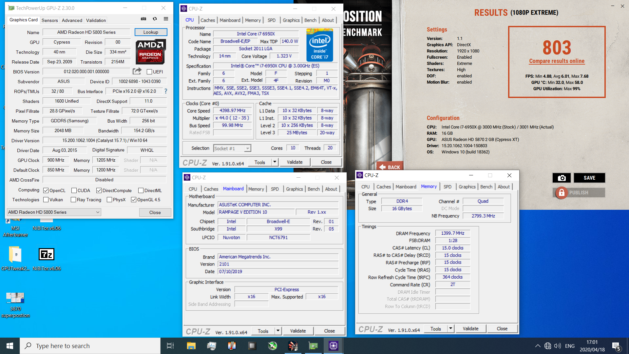Toggle the Vulkan checkbox

(x=46, y=200)
